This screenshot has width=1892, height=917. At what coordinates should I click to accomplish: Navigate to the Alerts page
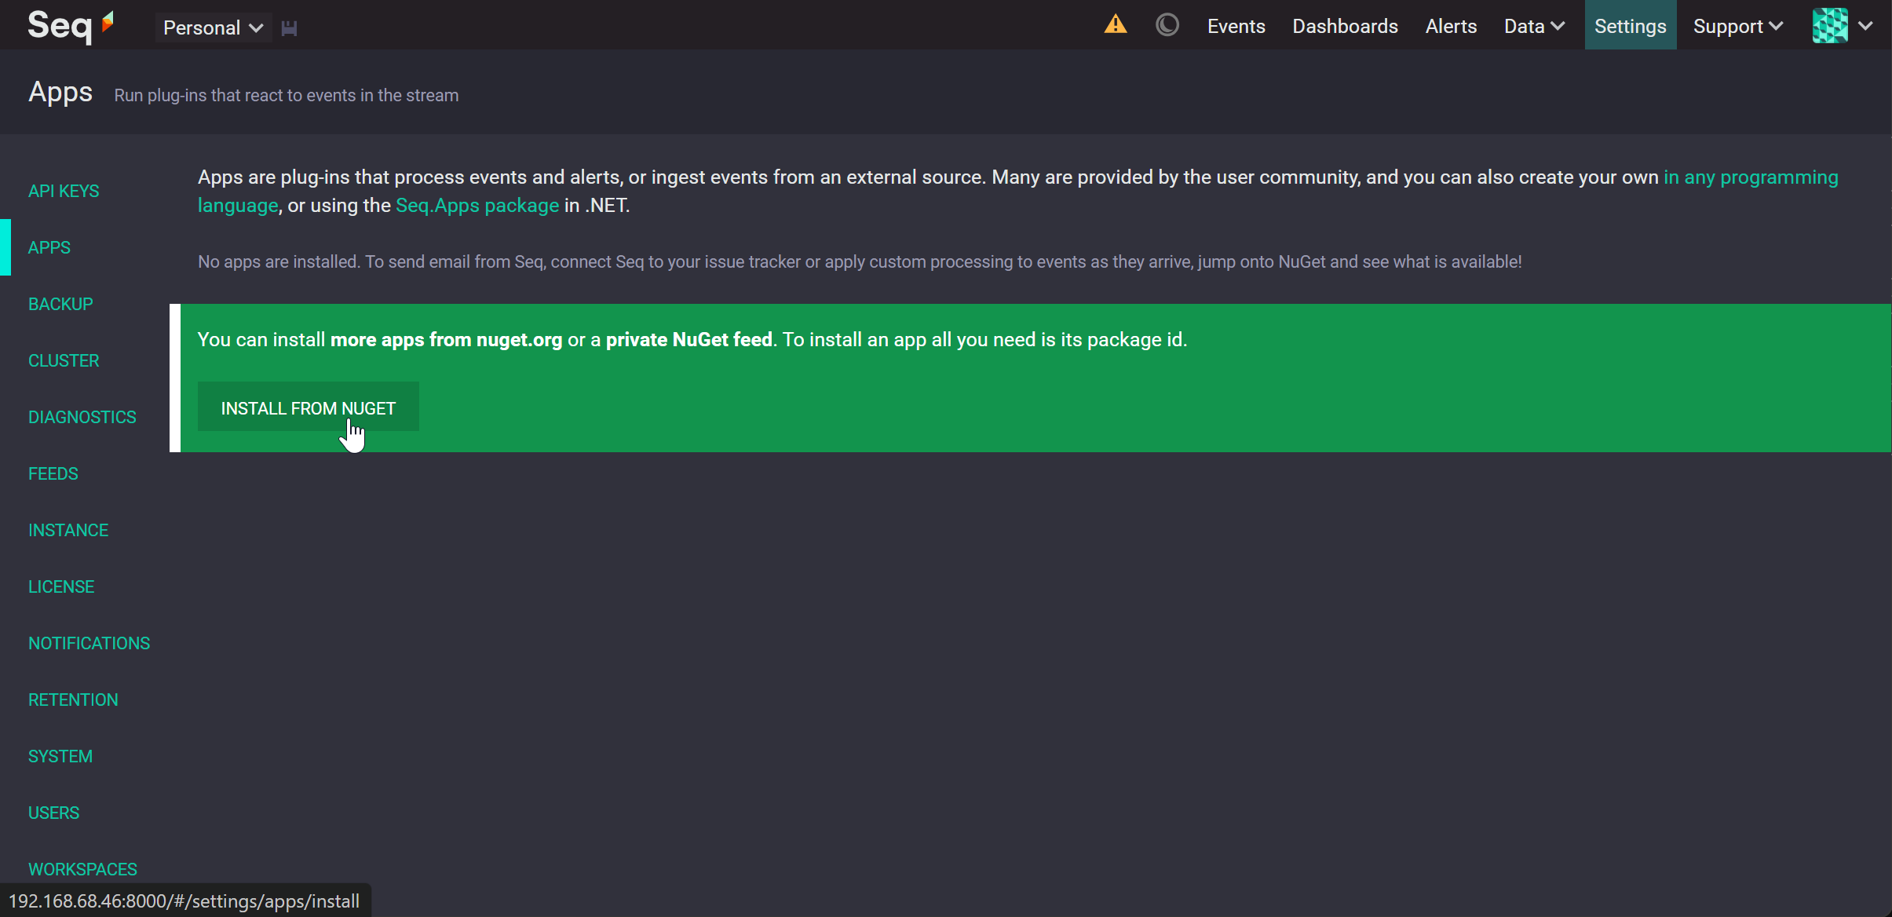pyautogui.click(x=1452, y=26)
